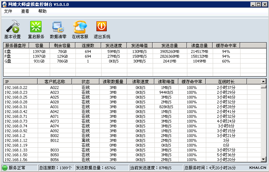The height and width of the screenshot is (172, 269).
Task: Open the 文件 menu
Action: point(8,11)
